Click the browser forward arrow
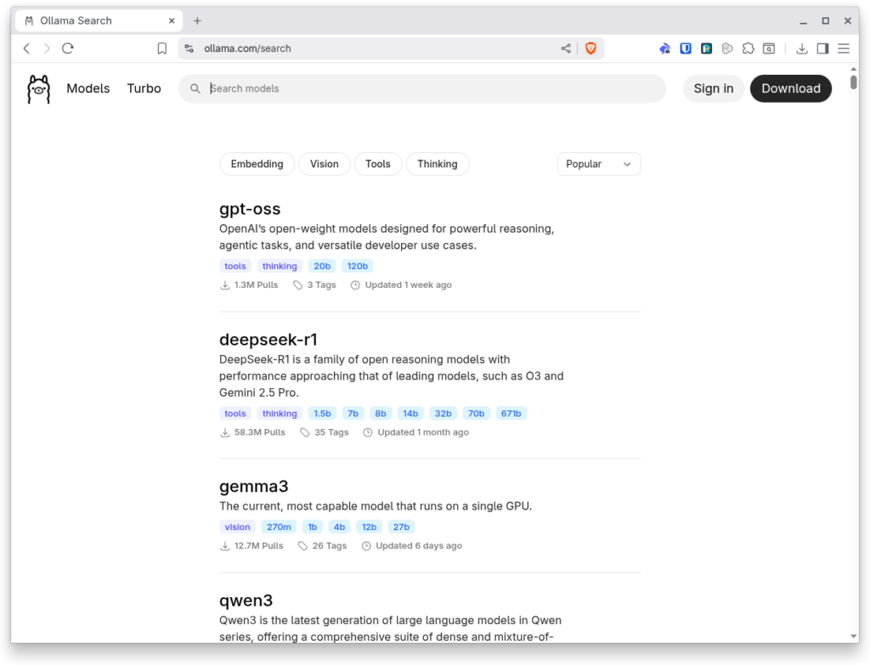The width and height of the screenshot is (870, 665). (47, 48)
